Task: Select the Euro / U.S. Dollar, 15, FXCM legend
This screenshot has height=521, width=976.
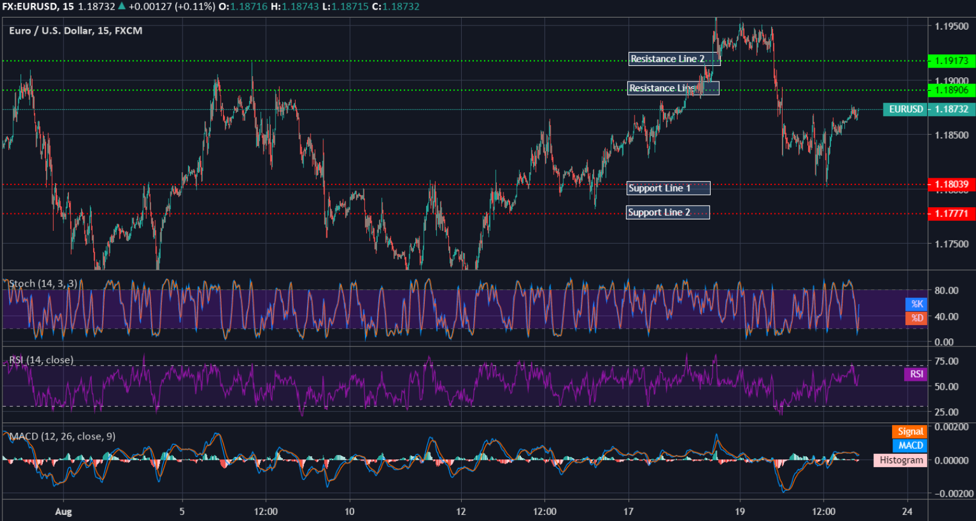Action: pyautogui.click(x=76, y=31)
